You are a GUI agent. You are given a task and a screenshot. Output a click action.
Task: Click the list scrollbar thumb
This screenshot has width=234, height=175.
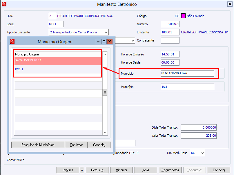pos(105,92)
